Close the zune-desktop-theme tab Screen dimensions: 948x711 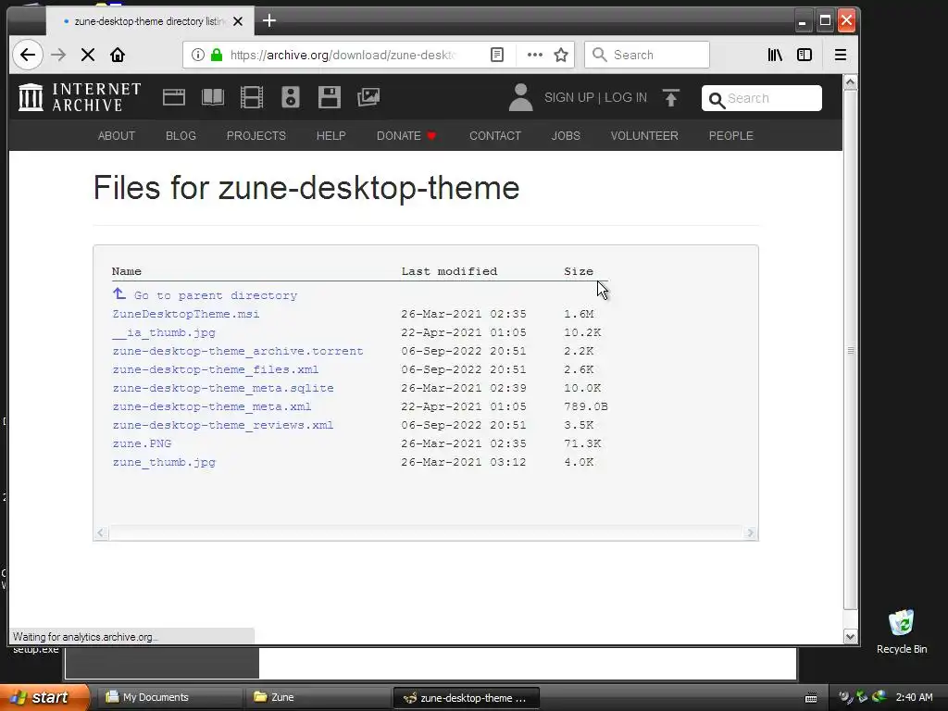coord(238,21)
